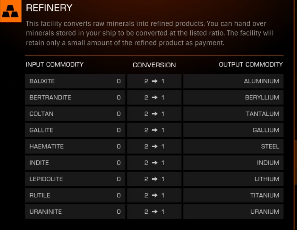The width and height of the screenshot is (297, 230).
Task: Click the orange scrollbar on the right edge
Action: pos(295,162)
